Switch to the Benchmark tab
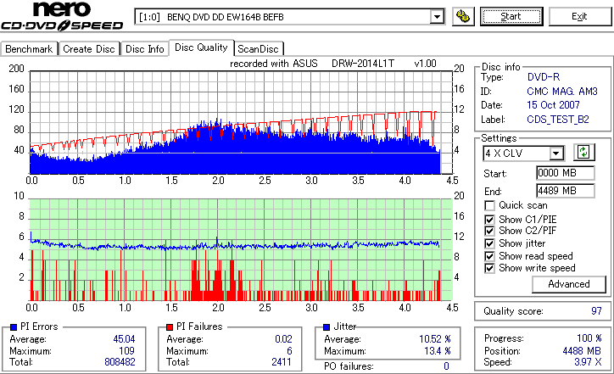This screenshot has width=614, height=374. [29, 49]
